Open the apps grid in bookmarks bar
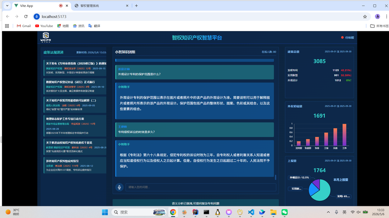The image size is (389, 218). (7, 26)
